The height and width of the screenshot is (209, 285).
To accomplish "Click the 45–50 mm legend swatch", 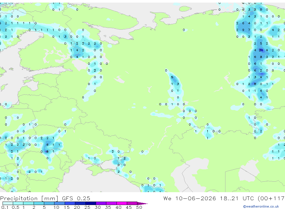I will pyautogui.click(x=132, y=203).
